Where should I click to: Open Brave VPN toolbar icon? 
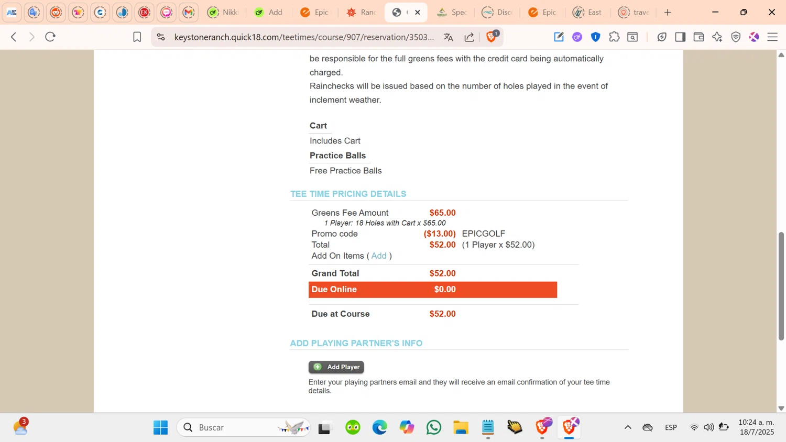[x=736, y=37]
